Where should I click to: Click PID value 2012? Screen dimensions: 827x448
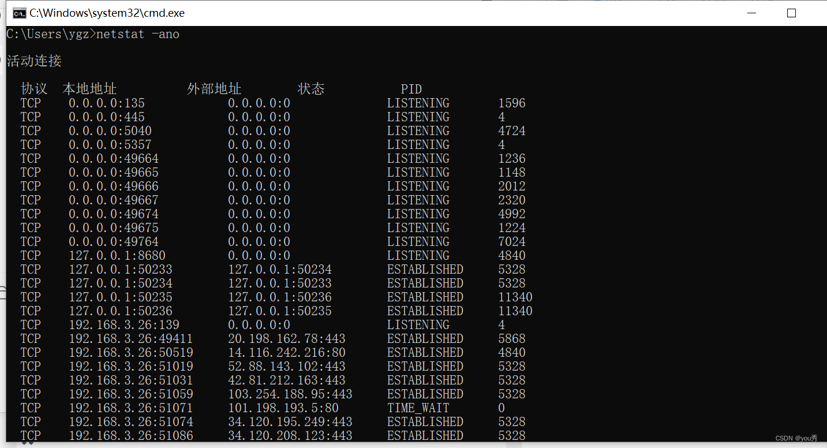512,186
